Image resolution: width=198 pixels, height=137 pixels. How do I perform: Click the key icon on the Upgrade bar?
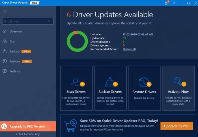4,127
